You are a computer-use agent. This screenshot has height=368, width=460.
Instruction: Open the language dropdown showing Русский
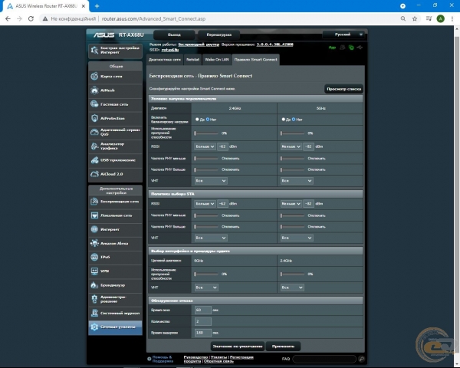(x=343, y=34)
